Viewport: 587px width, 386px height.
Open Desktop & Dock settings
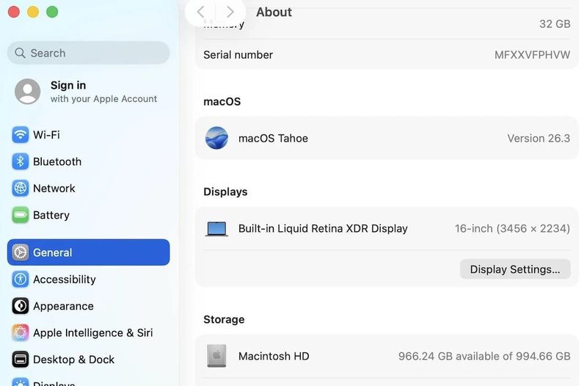pos(88,360)
